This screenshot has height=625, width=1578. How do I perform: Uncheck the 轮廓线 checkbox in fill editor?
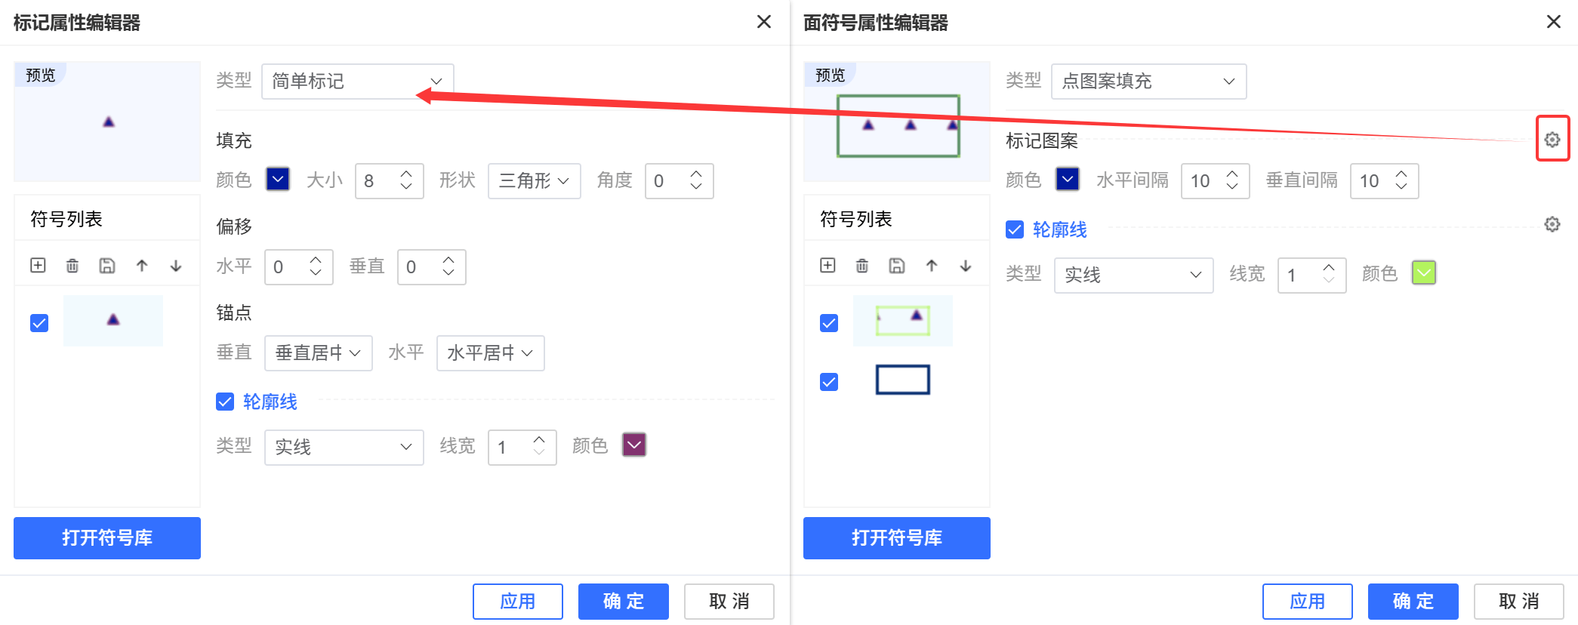point(1015,229)
